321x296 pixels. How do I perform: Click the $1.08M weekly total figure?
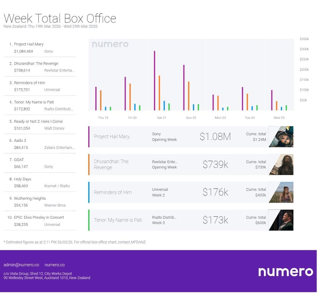click(x=215, y=137)
